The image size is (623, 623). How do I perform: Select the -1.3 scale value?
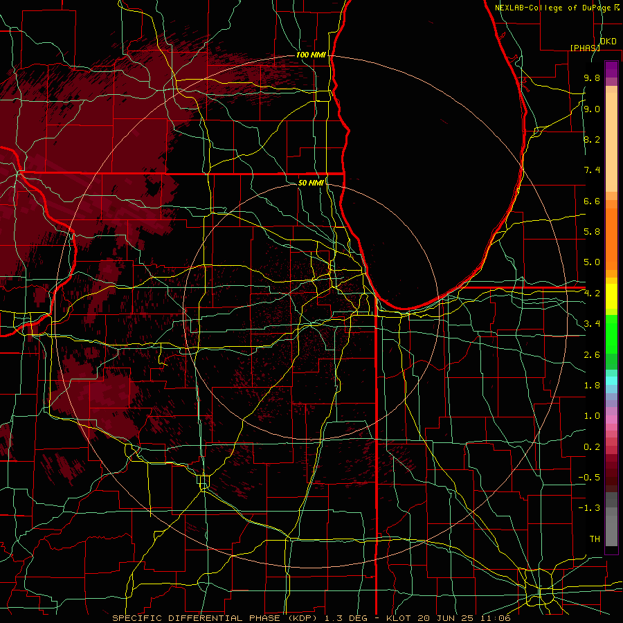pyautogui.click(x=589, y=508)
